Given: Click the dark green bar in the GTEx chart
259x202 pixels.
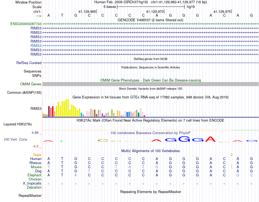Looking at the screenshot, I should [x=138, y=114].
